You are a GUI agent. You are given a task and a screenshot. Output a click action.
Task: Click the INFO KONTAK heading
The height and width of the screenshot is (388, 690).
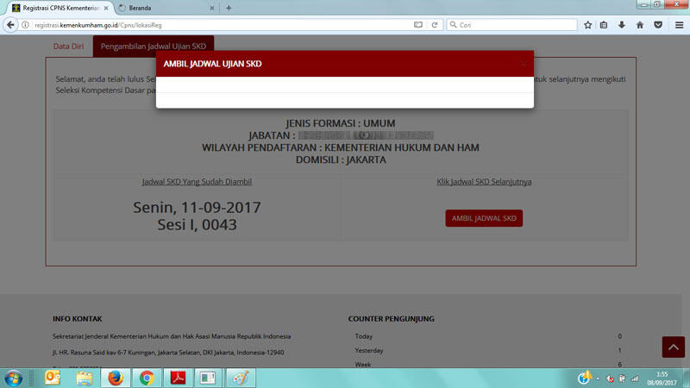click(78, 318)
